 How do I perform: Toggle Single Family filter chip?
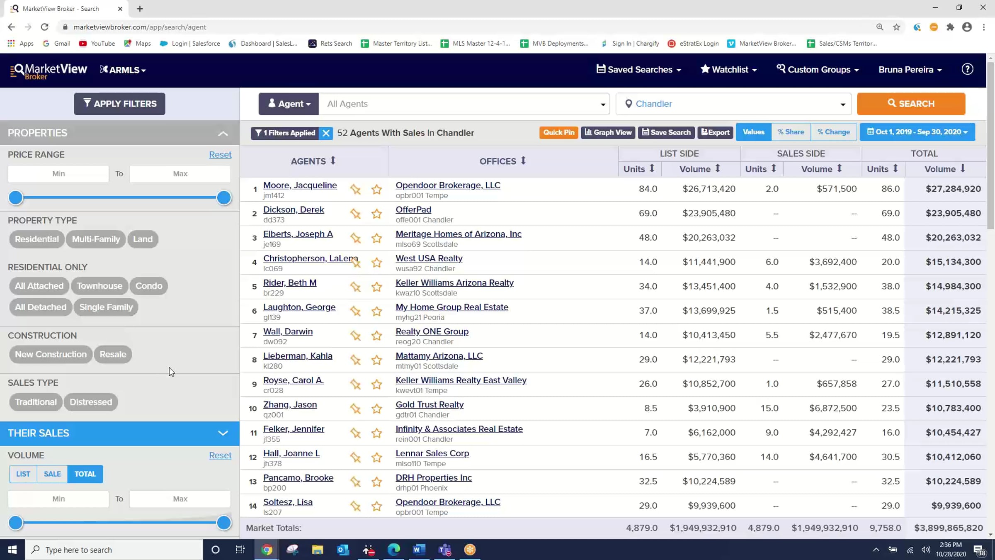pos(106,307)
